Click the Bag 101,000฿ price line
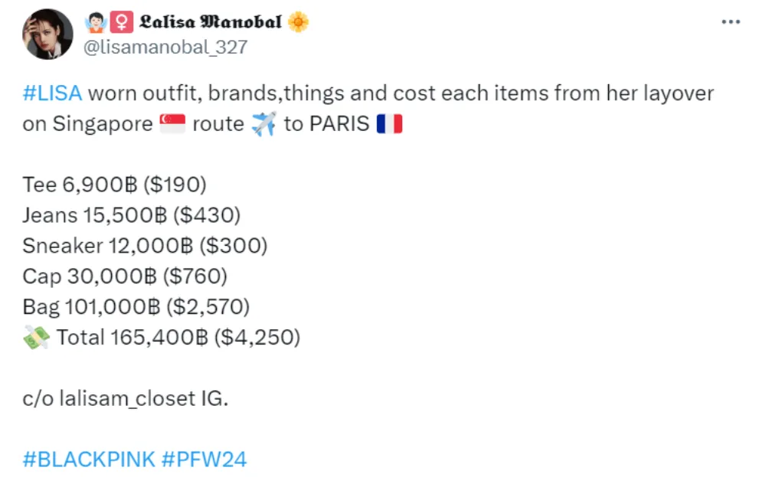 pyautogui.click(x=136, y=307)
